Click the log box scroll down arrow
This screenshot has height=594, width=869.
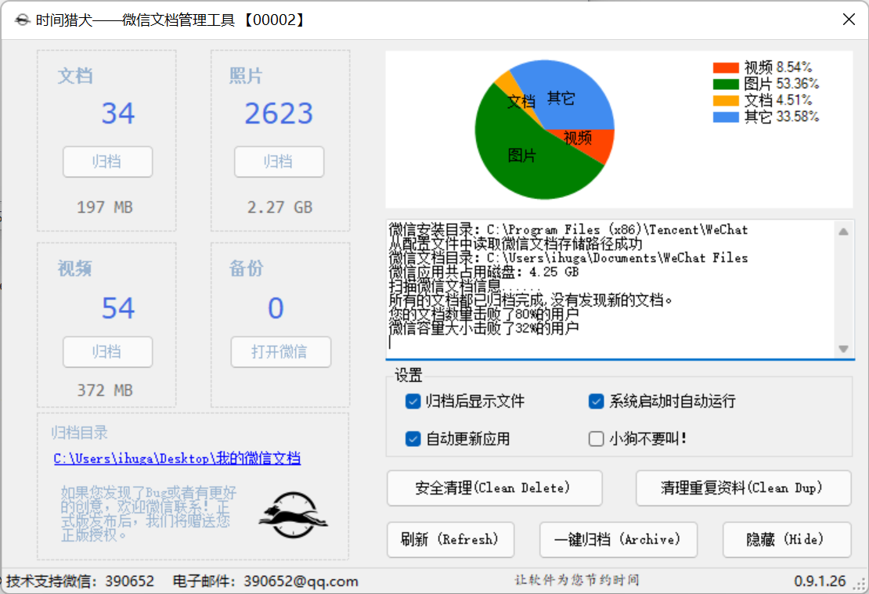(843, 348)
